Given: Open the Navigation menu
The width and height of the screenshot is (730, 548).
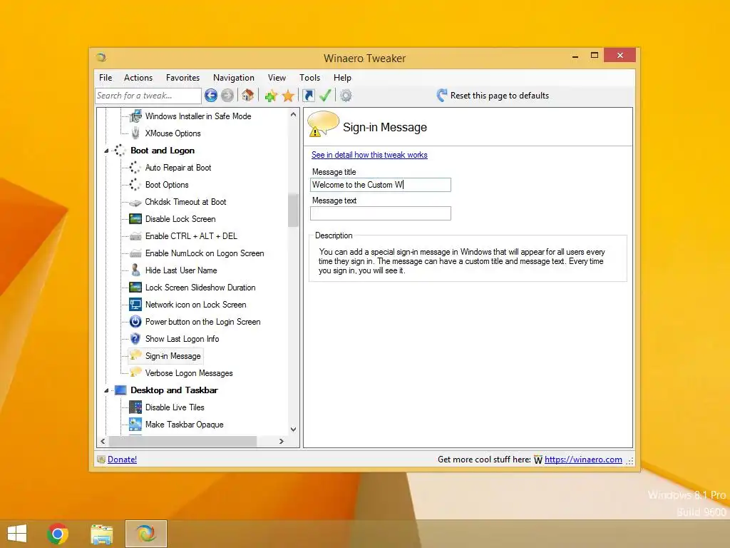Looking at the screenshot, I should click(x=234, y=78).
